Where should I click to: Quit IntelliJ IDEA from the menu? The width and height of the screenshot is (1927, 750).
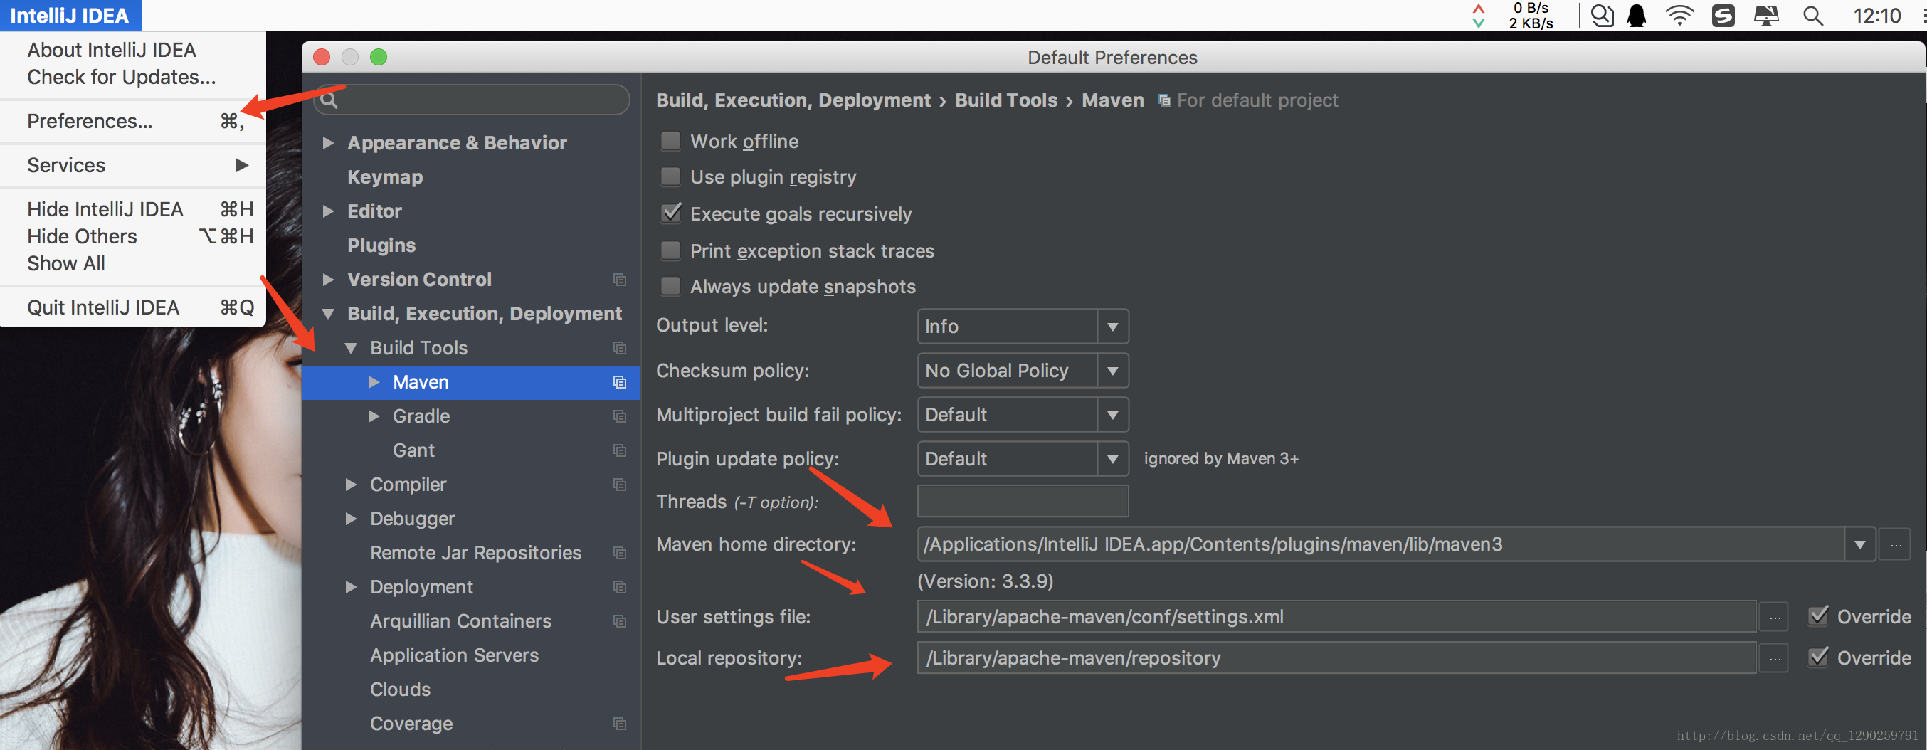click(x=133, y=307)
